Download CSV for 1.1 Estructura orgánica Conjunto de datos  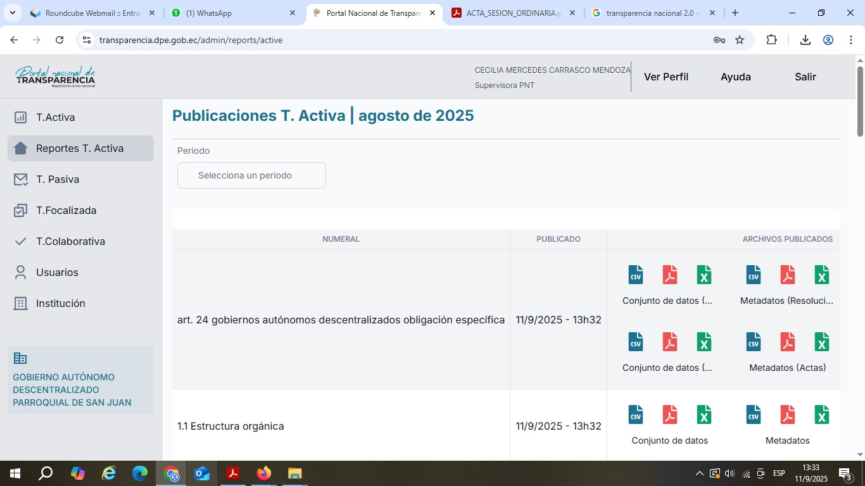pos(635,414)
